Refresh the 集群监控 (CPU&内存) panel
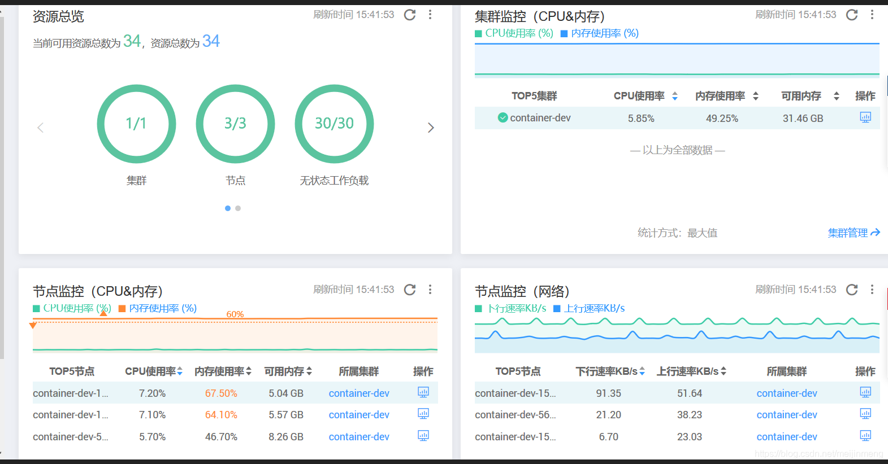This screenshot has height=464, width=888. coord(852,15)
